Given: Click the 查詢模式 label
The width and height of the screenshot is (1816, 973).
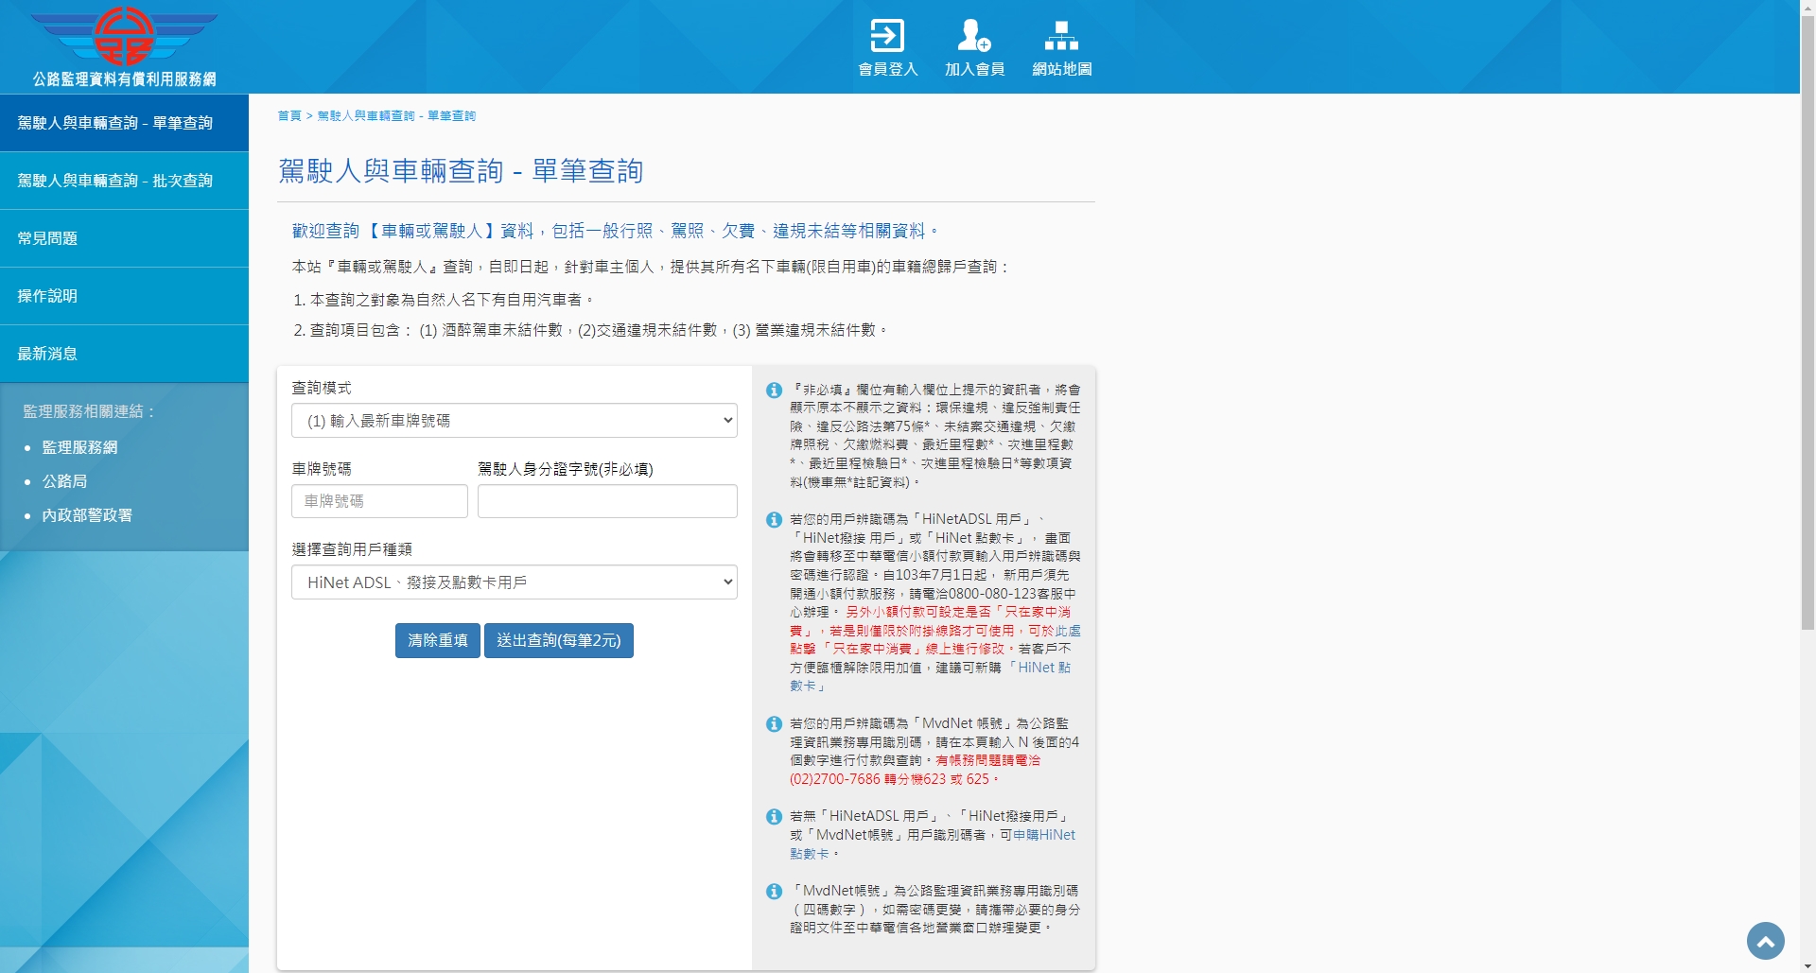Looking at the screenshot, I should 322,388.
